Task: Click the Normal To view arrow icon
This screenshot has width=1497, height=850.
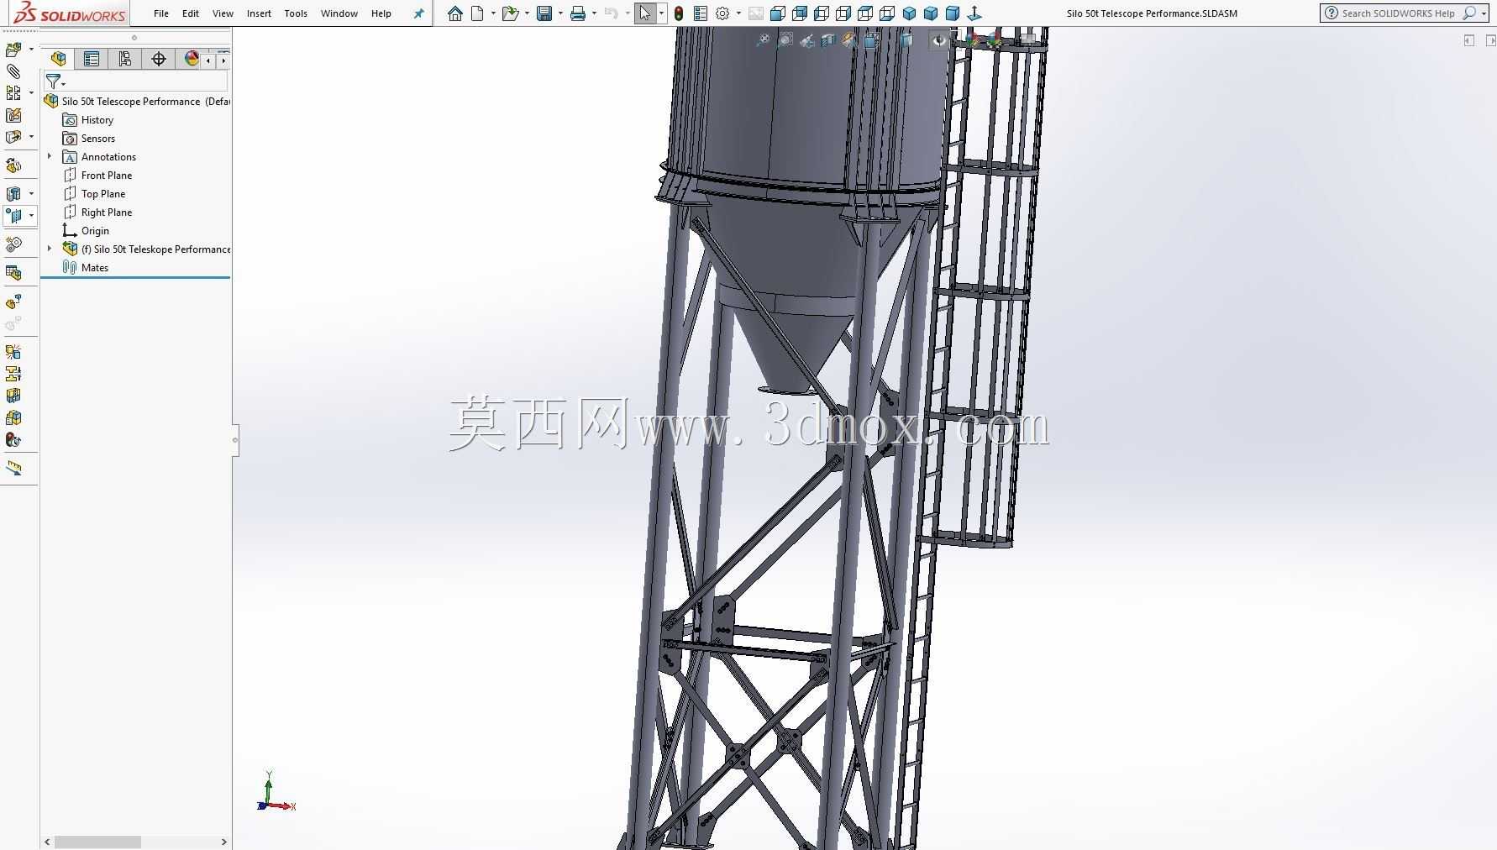Action: click(x=974, y=13)
